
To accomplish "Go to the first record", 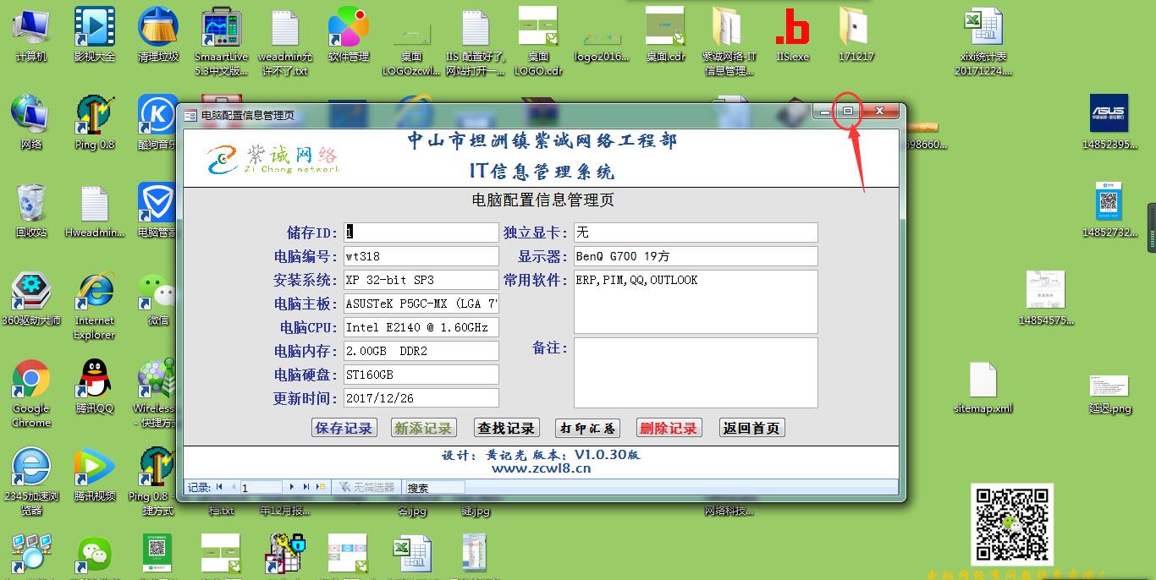I will click(x=220, y=487).
